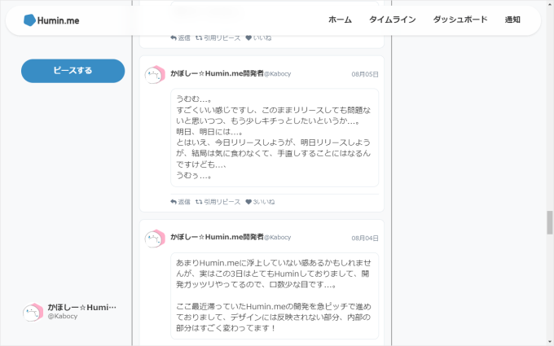Click sidebar profile name かぼしー☆Humi…
Image resolution: width=554 pixels, height=346 pixels.
[x=82, y=307]
